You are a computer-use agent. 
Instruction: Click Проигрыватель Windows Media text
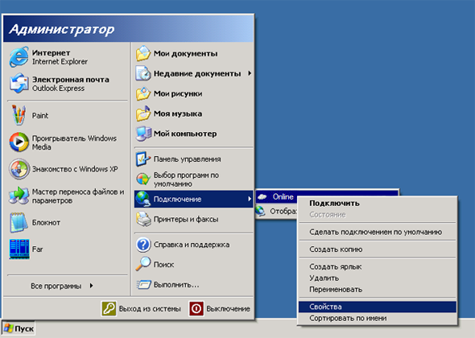click(x=74, y=142)
